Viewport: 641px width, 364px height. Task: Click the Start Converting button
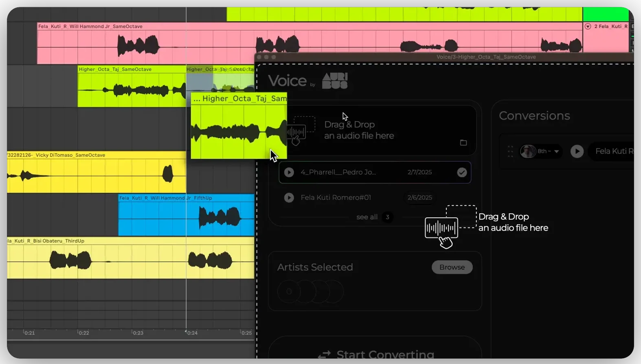(x=375, y=354)
